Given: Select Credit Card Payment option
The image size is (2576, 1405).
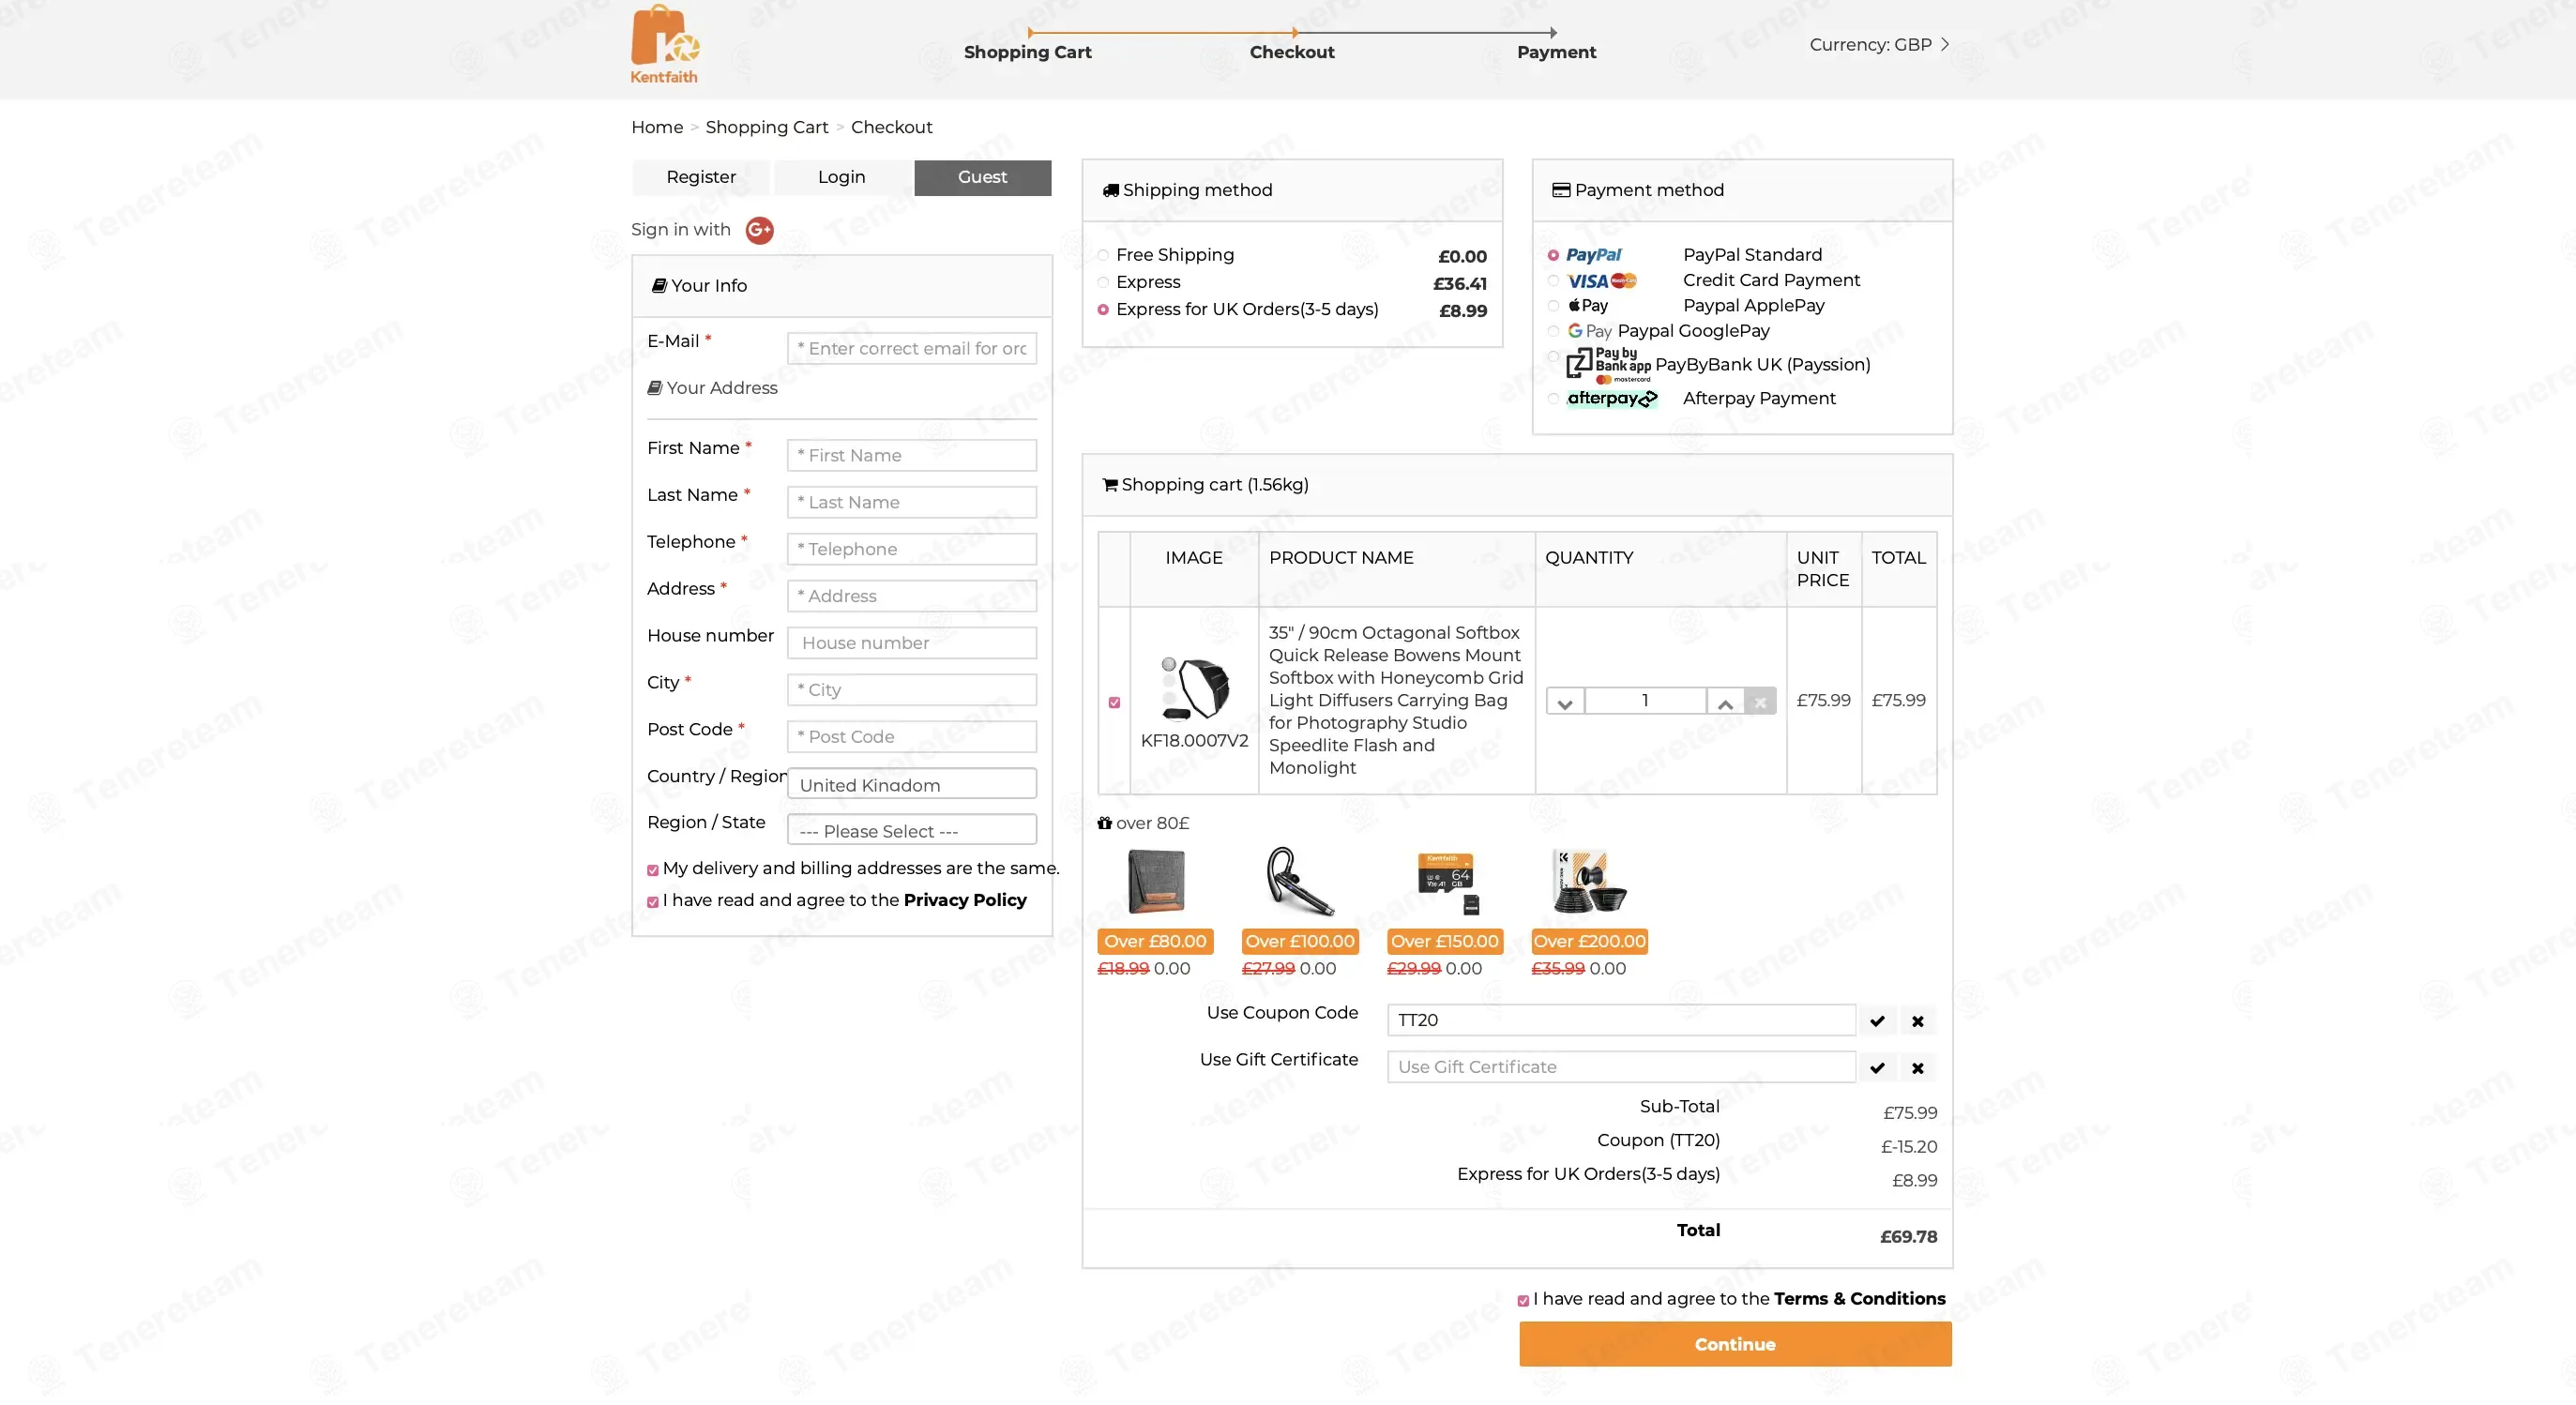Looking at the screenshot, I should (x=1553, y=281).
